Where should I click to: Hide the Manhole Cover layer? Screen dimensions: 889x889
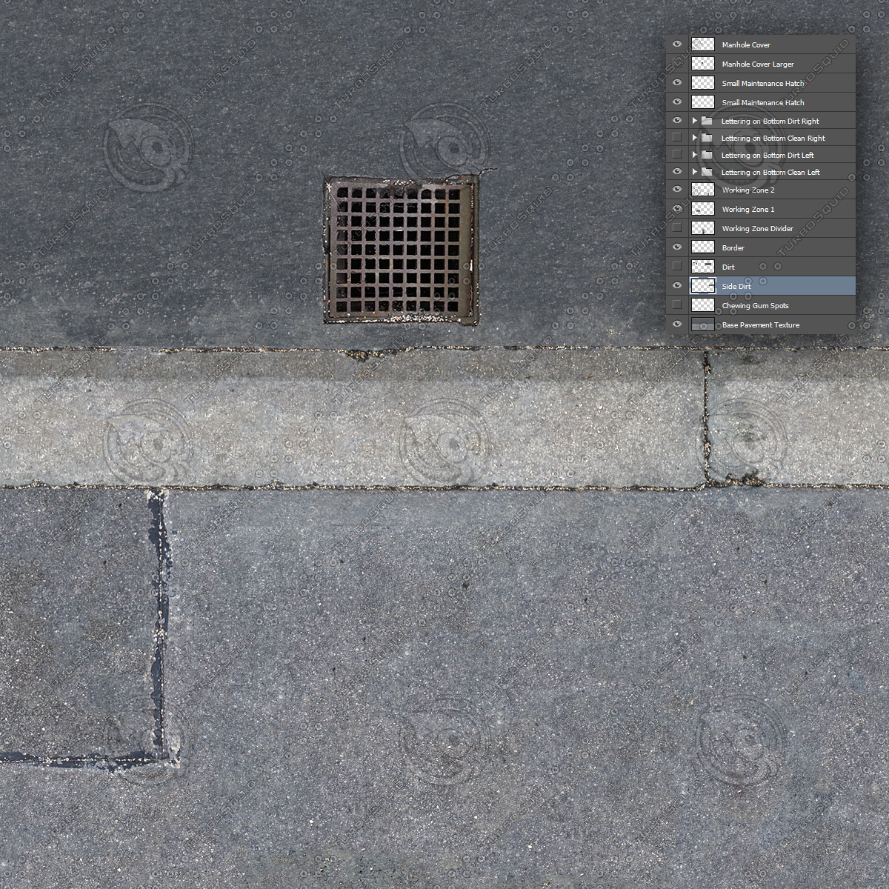coord(676,44)
